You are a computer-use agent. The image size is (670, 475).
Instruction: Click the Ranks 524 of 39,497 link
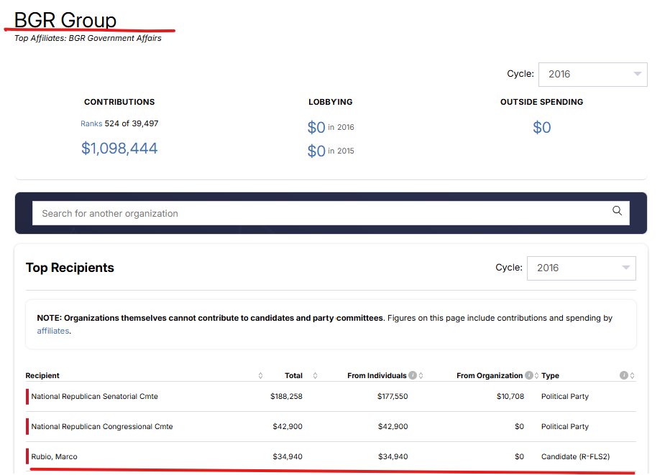[x=120, y=123]
